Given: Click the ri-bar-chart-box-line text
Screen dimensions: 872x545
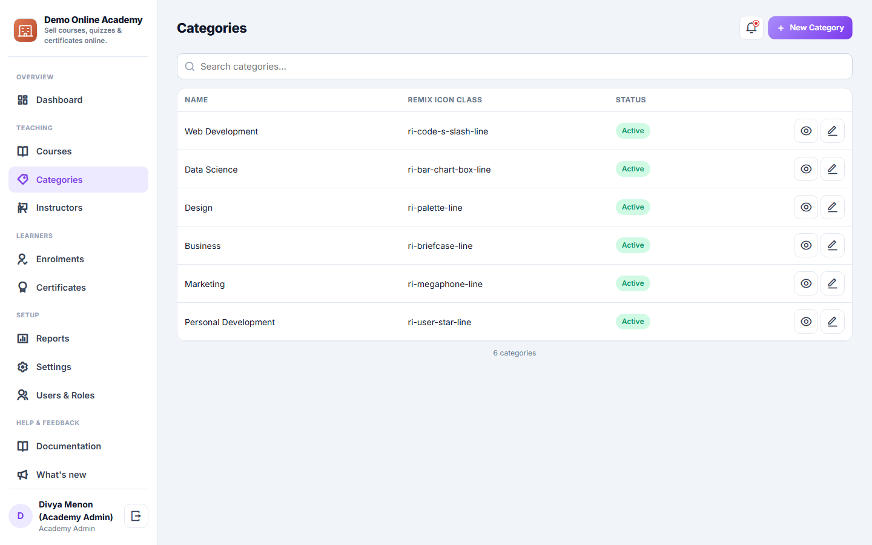Looking at the screenshot, I should 449,170.
